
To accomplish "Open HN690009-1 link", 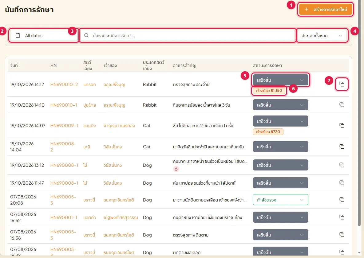I will 64,126.
